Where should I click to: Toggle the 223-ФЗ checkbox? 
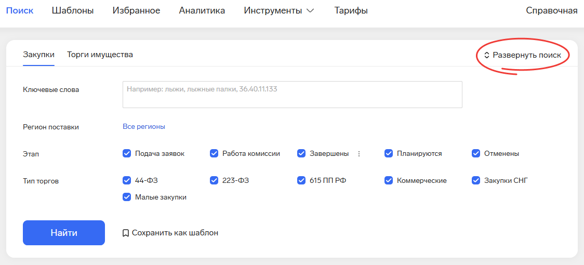[x=214, y=180]
